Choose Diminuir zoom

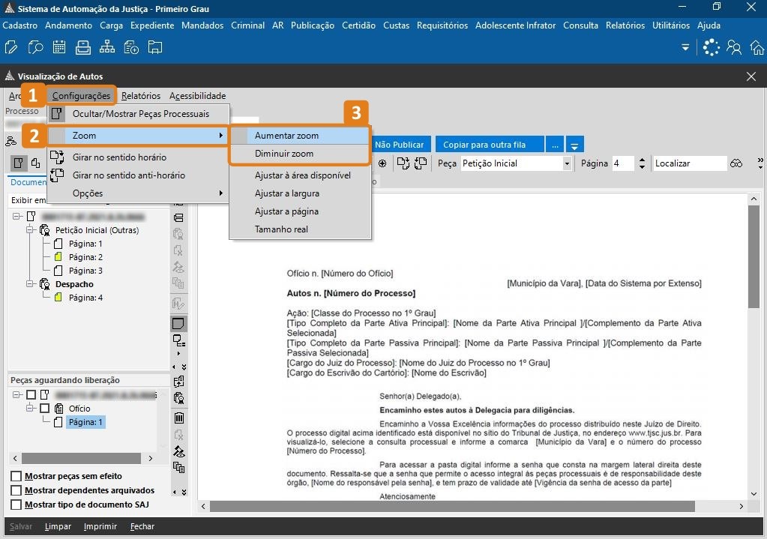(299, 154)
